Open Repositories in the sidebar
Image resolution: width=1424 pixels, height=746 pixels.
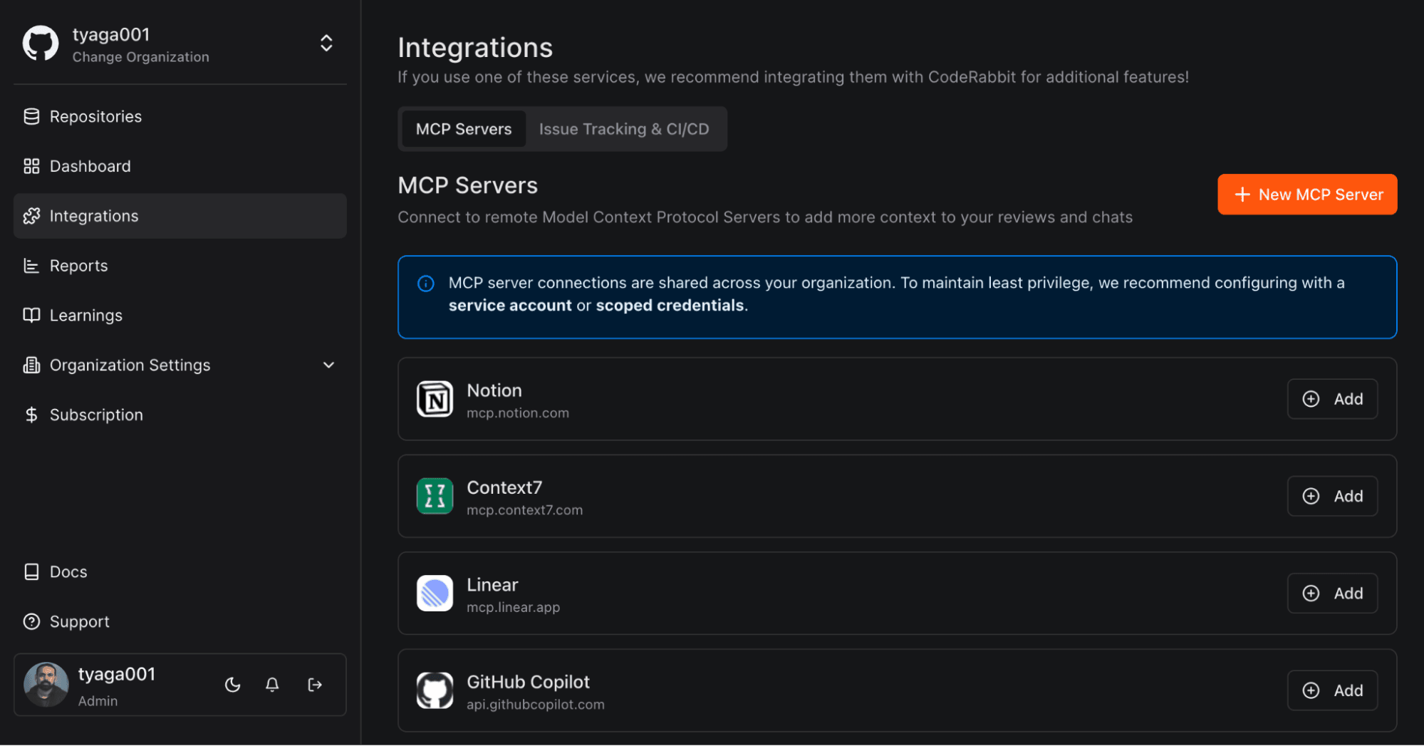point(95,116)
